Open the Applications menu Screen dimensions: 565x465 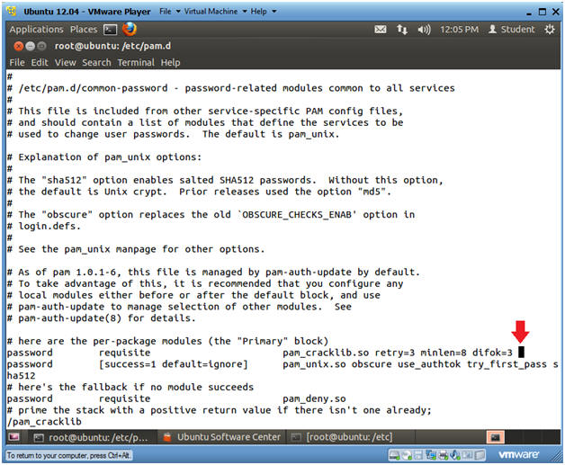click(x=36, y=29)
